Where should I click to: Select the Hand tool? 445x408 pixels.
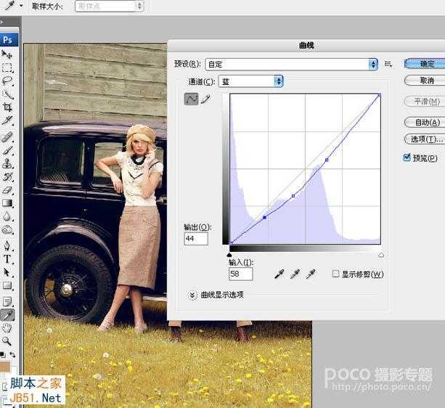7,328
